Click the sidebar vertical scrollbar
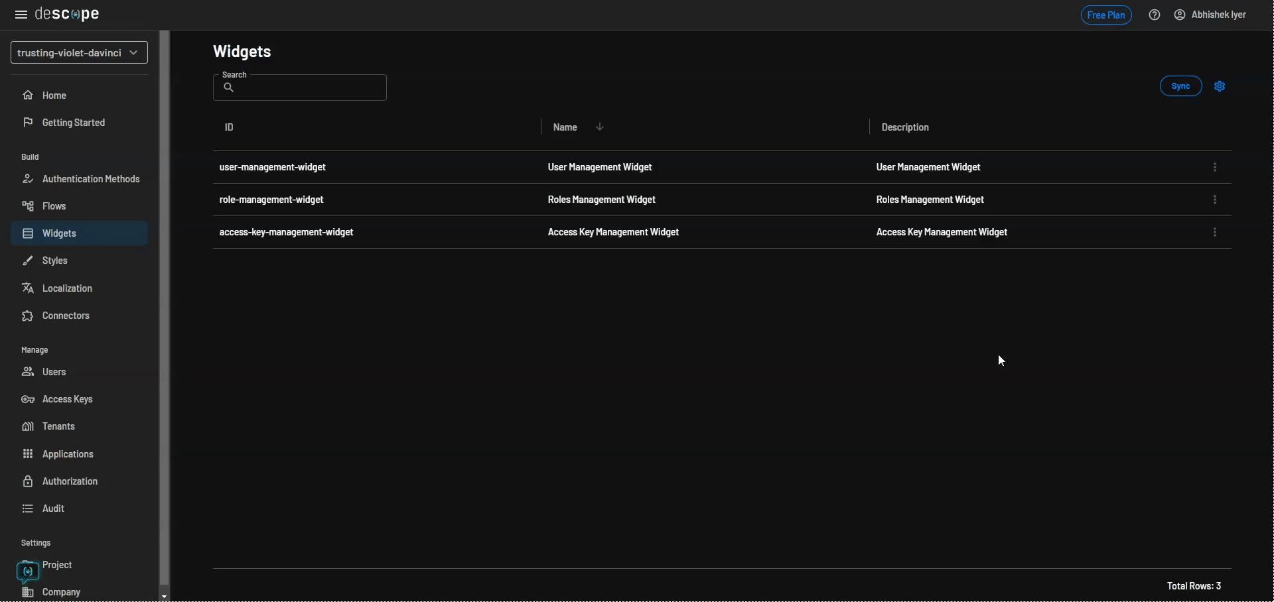 click(165, 305)
